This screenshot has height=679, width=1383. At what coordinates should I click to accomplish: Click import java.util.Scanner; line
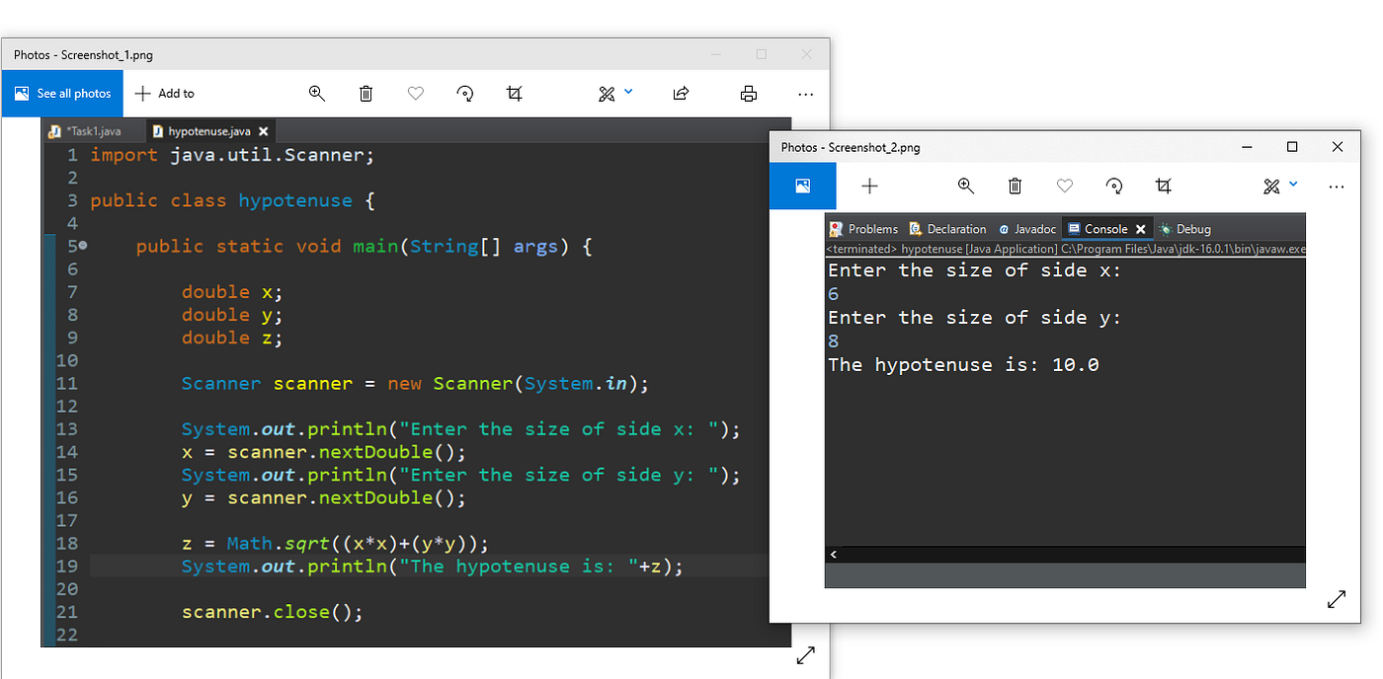232,155
